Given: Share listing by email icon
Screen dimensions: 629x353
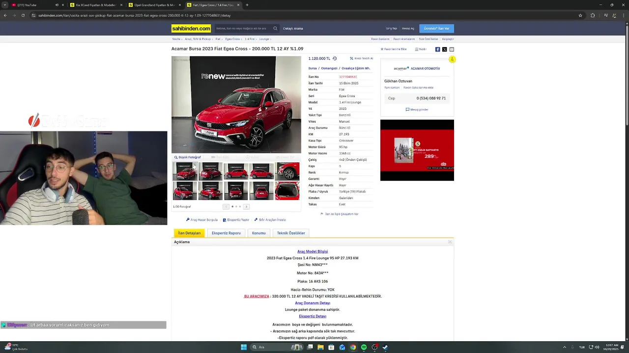Looking at the screenshot, I should pos(452,49).
